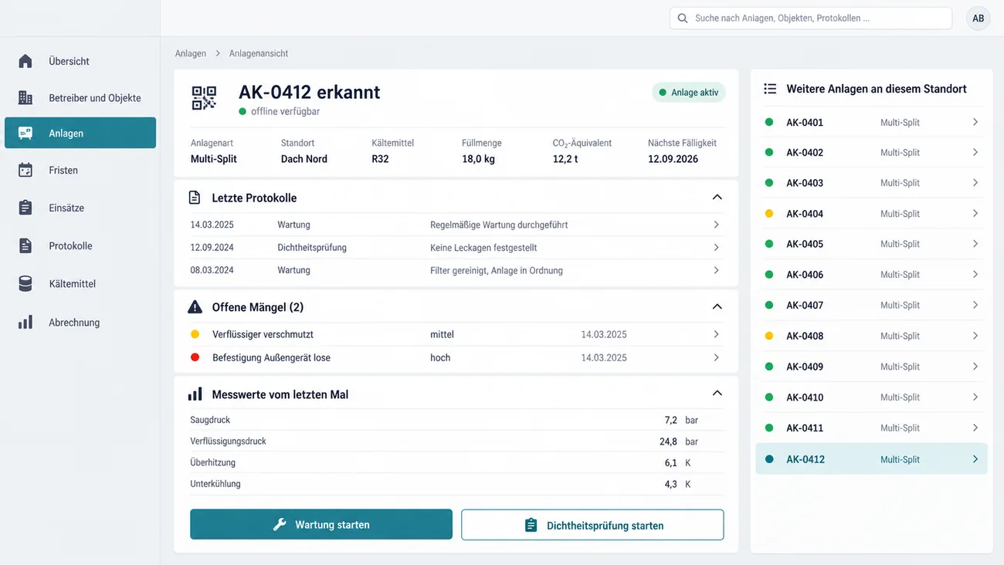Click the clipboard icon beside Einsätze

click(x=25, y=208)
